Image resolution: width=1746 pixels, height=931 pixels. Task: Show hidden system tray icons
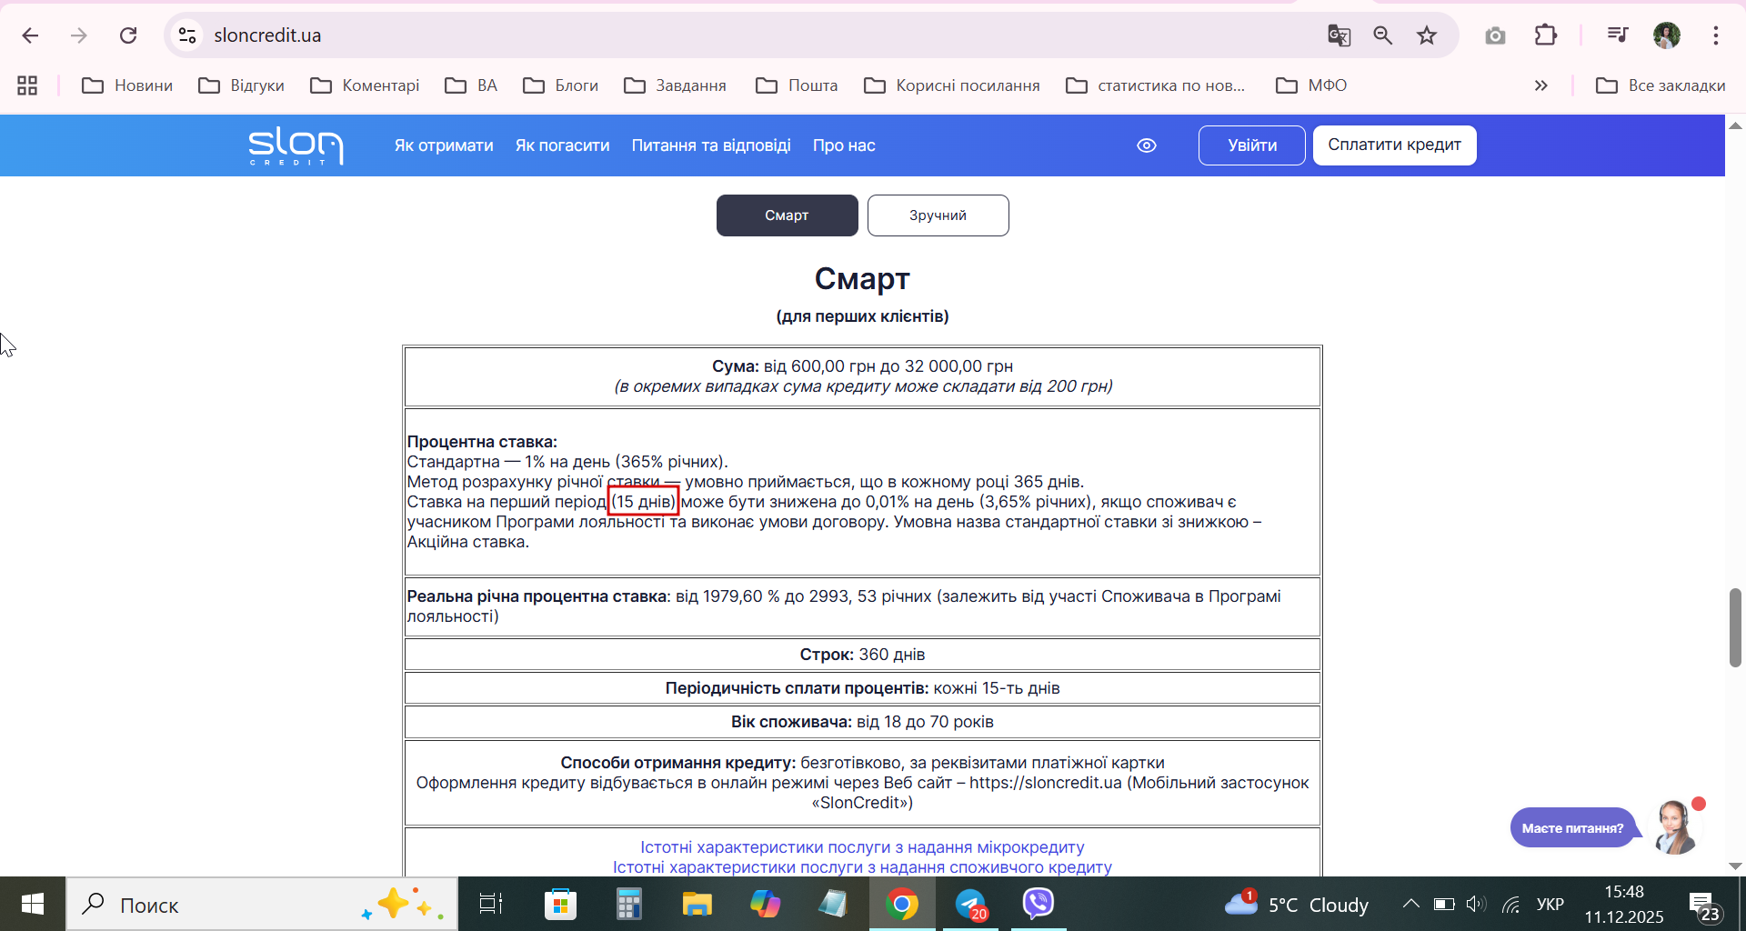pyautogui.click(x=1410, y=904)
